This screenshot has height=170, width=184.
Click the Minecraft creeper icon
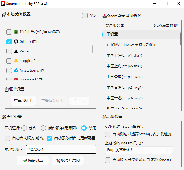click(x=16, y=32)
